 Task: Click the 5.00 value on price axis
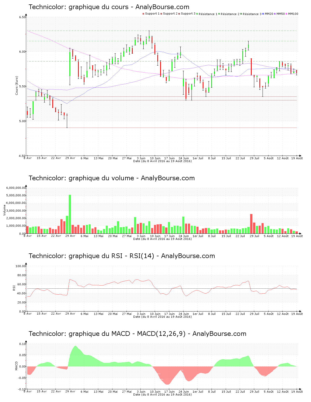pos(22,121)
